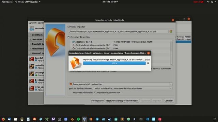Click the OTRS_ITS VM icon
The image size is (218, 122).
32,88
